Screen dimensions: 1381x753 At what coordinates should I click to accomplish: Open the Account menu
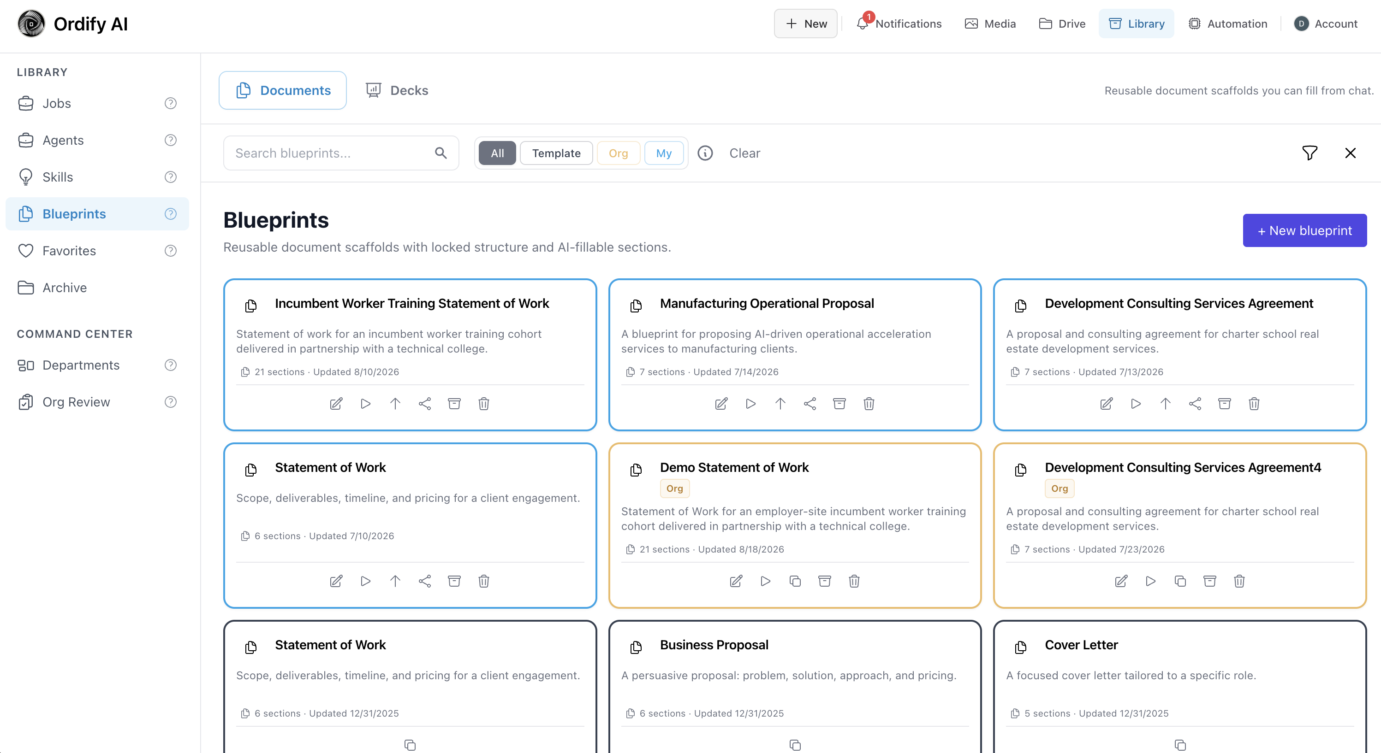(1325, 24)
